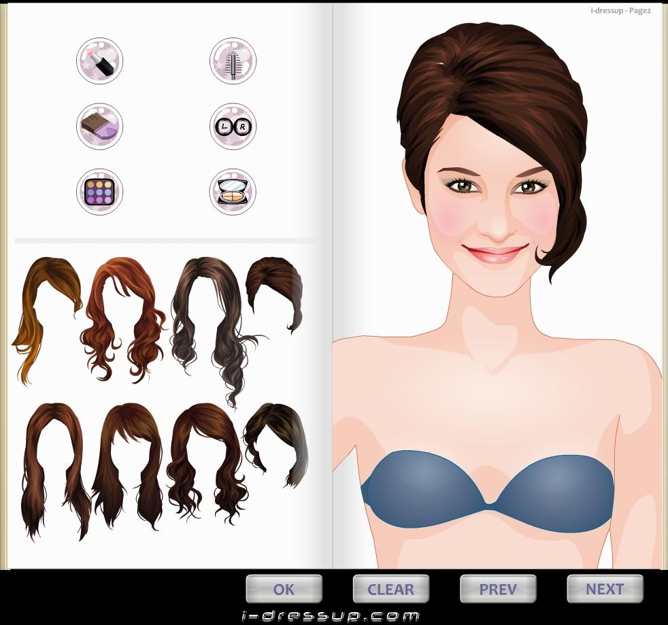This screenshot has width=668, height=625.
Task: Open the L/R contact lenses icon
Action: click(233, 126)
